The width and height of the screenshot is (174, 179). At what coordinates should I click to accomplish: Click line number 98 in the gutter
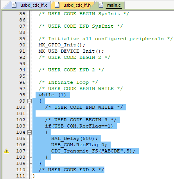point(22,95)
